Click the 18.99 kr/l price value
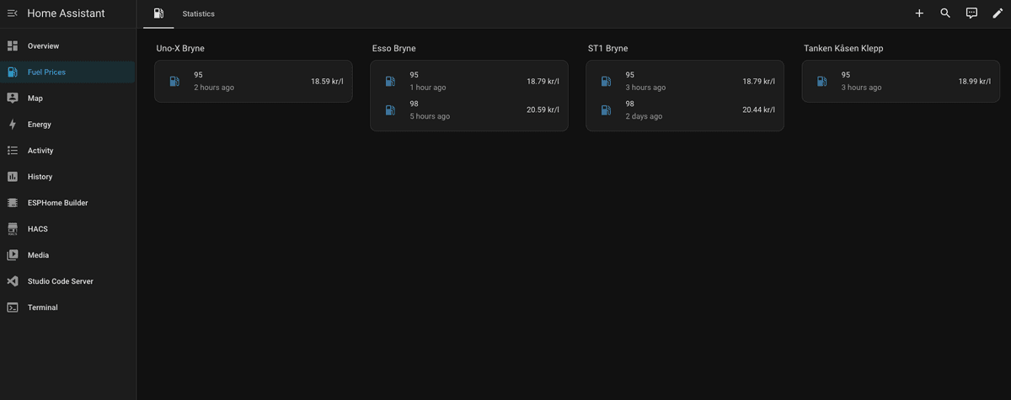This screenshot has height=400, width=1011. 974,82
